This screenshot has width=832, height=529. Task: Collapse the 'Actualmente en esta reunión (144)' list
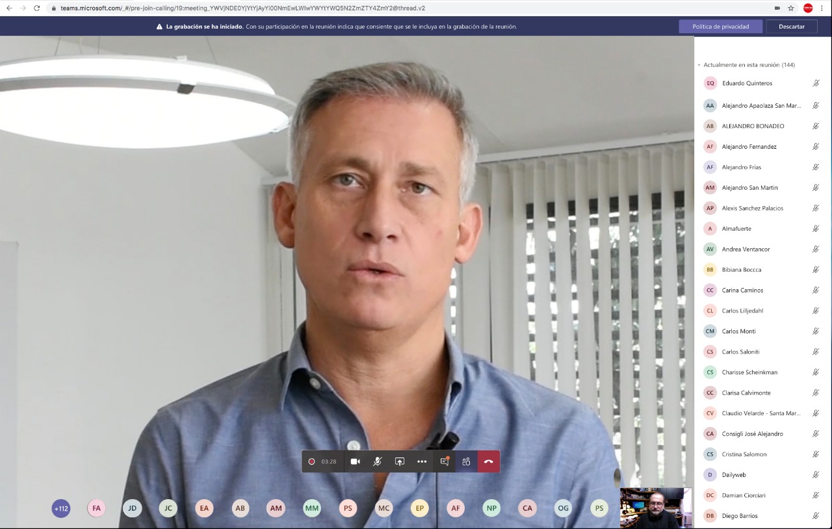(699, 65)
